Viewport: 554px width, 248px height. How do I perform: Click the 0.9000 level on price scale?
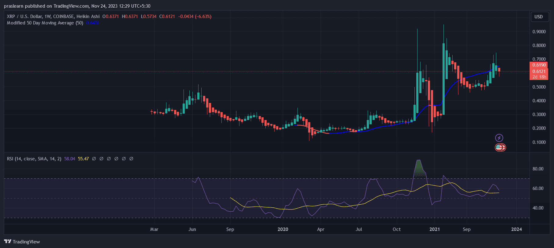click(539, 32)
